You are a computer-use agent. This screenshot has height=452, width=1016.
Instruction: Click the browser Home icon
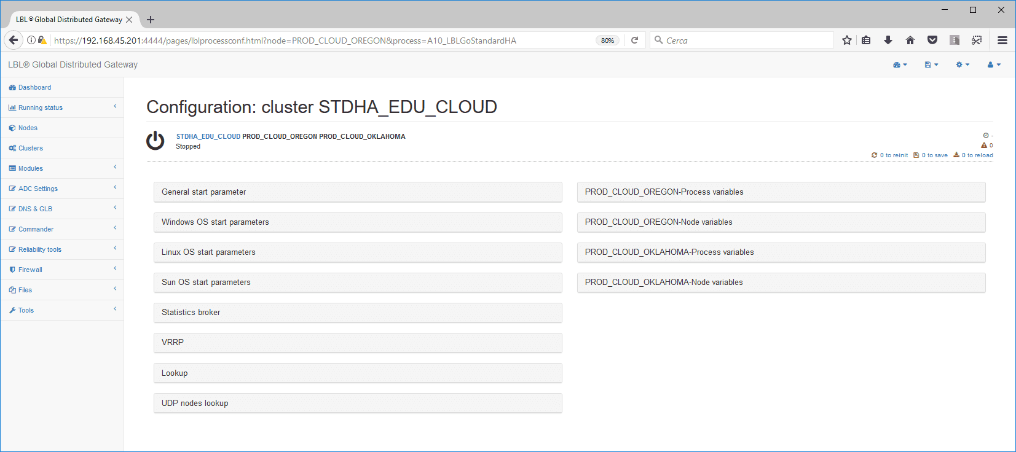[910, 40]
